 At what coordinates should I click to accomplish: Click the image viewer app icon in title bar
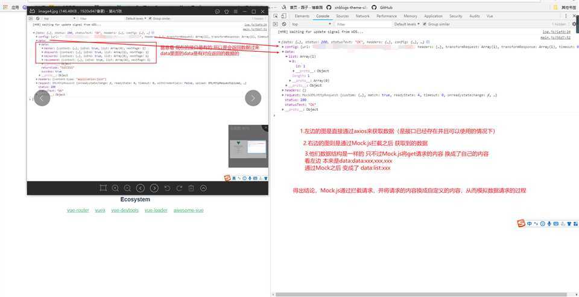pos(32,11)
